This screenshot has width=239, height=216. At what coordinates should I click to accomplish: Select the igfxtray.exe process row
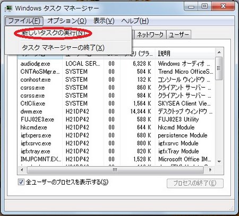coord(116,151)
